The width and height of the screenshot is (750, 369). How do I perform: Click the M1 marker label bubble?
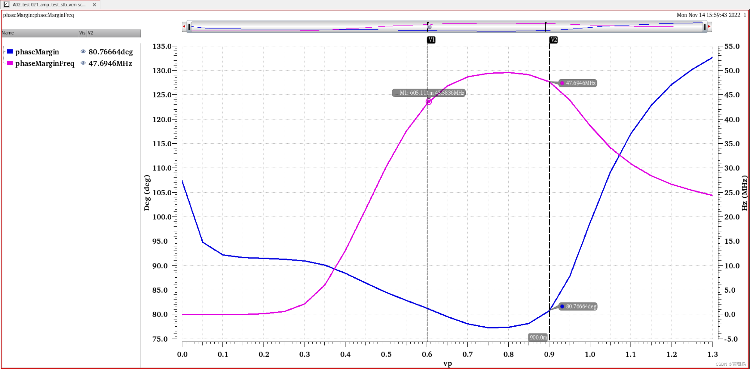coord(429,93)
